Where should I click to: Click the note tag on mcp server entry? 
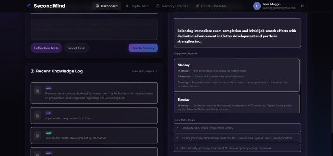(x=48, y=113)
